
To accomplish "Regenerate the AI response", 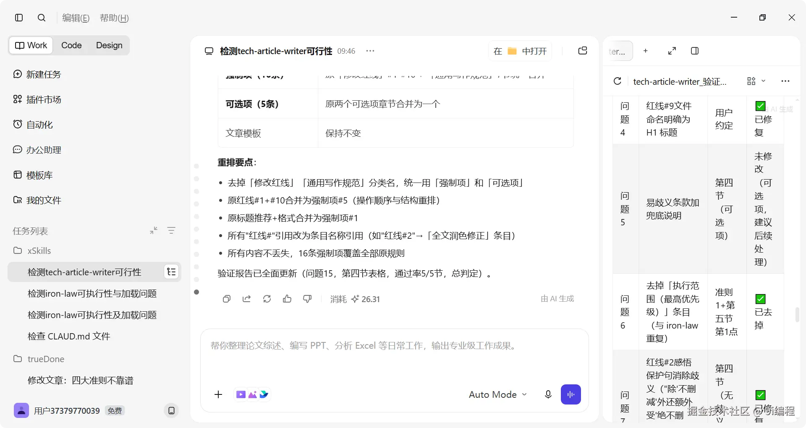I will (x=267, y=299).
